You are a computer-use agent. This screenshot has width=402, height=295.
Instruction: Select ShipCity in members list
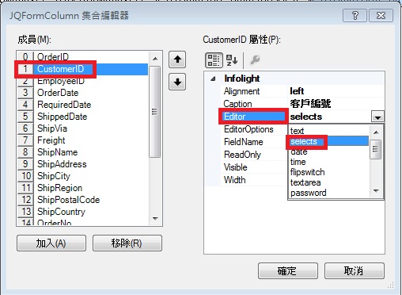click(x=83, y=176)
